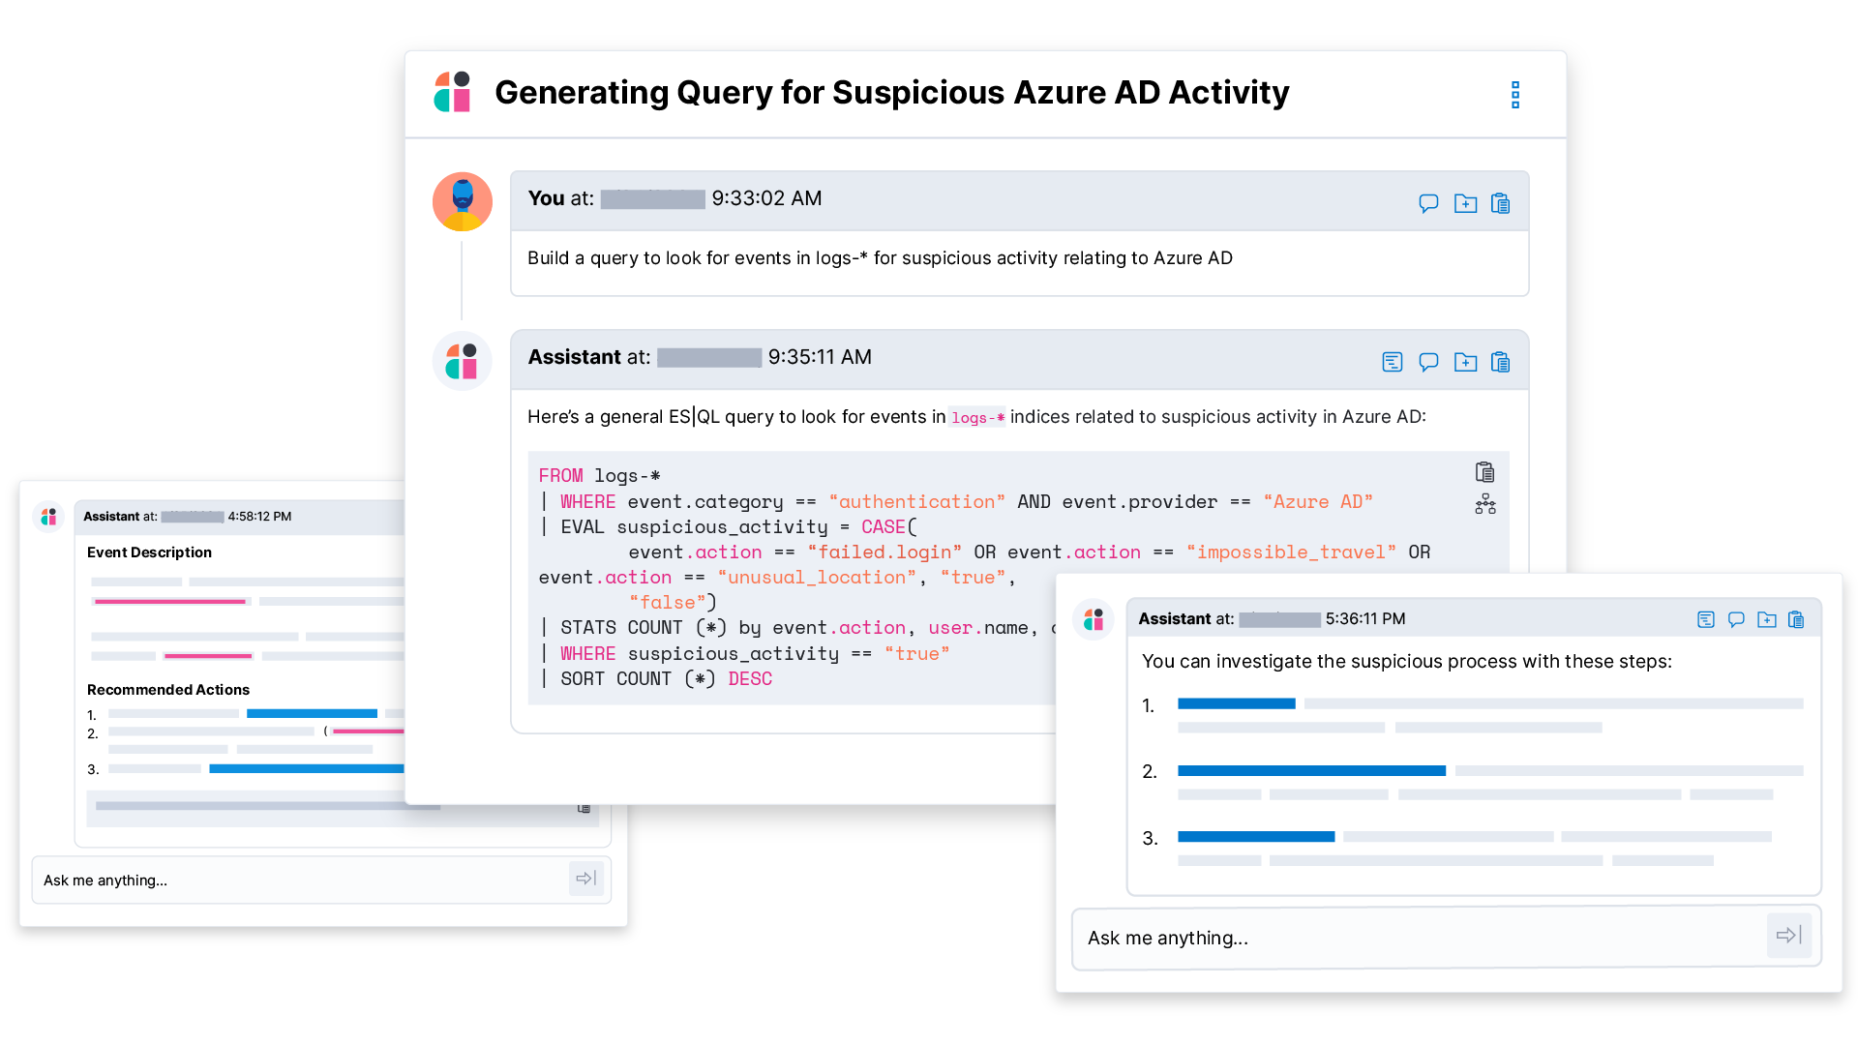Copy the 5:36:11 PM message via clipboard icon

coord(1796,619)
